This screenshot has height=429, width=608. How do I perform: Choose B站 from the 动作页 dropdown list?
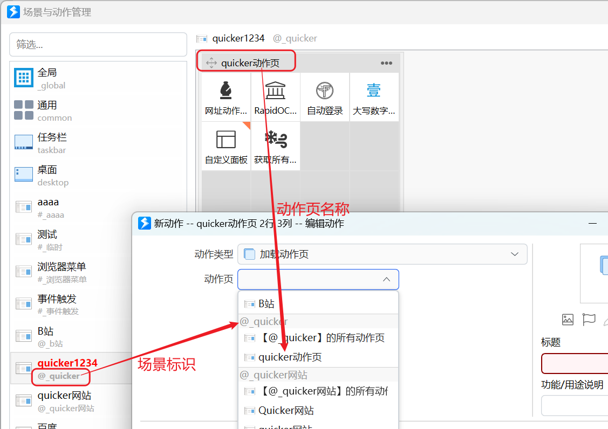pos(318,304)
